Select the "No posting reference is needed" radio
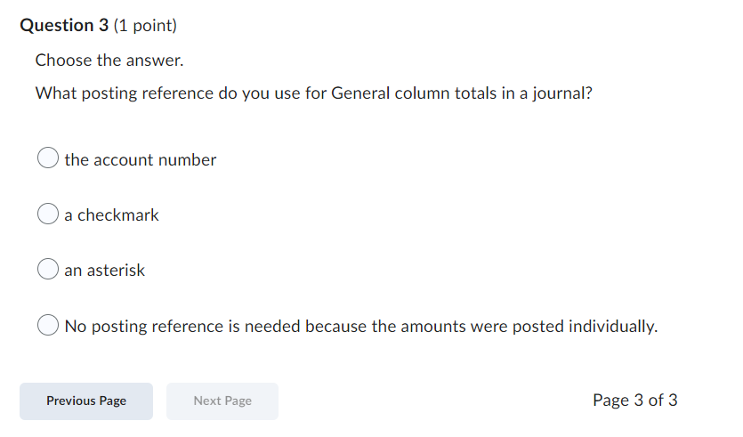Image resolution: width=743 pixels, height=437 pixels. click(48, 326)
